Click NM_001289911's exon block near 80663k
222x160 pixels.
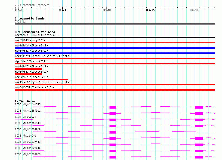[x=199, y=114]
